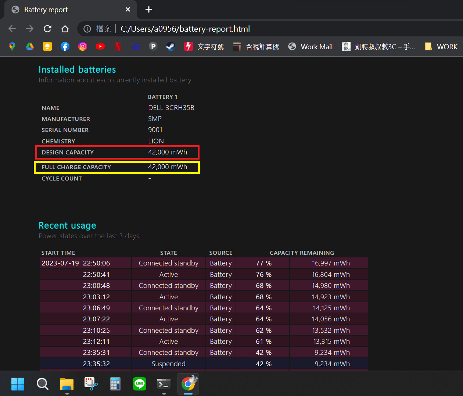Click the browser reload button
Viewport: 463px width, 396px height.
[x=47, y=29]
